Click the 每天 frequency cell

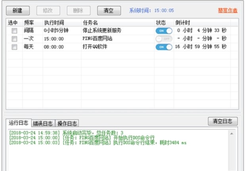coord(29,47)
